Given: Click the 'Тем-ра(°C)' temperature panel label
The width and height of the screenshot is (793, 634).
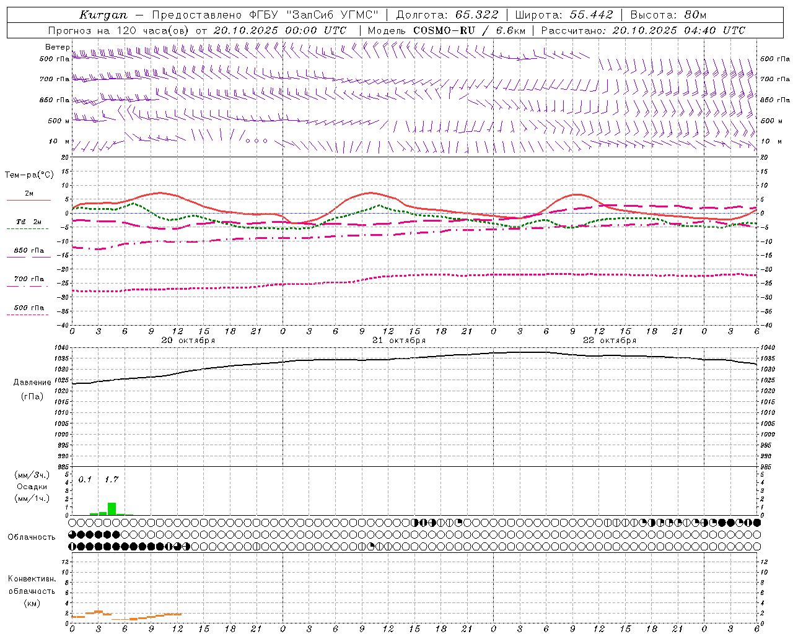Looking at the screenshot, I should [29, 175].
